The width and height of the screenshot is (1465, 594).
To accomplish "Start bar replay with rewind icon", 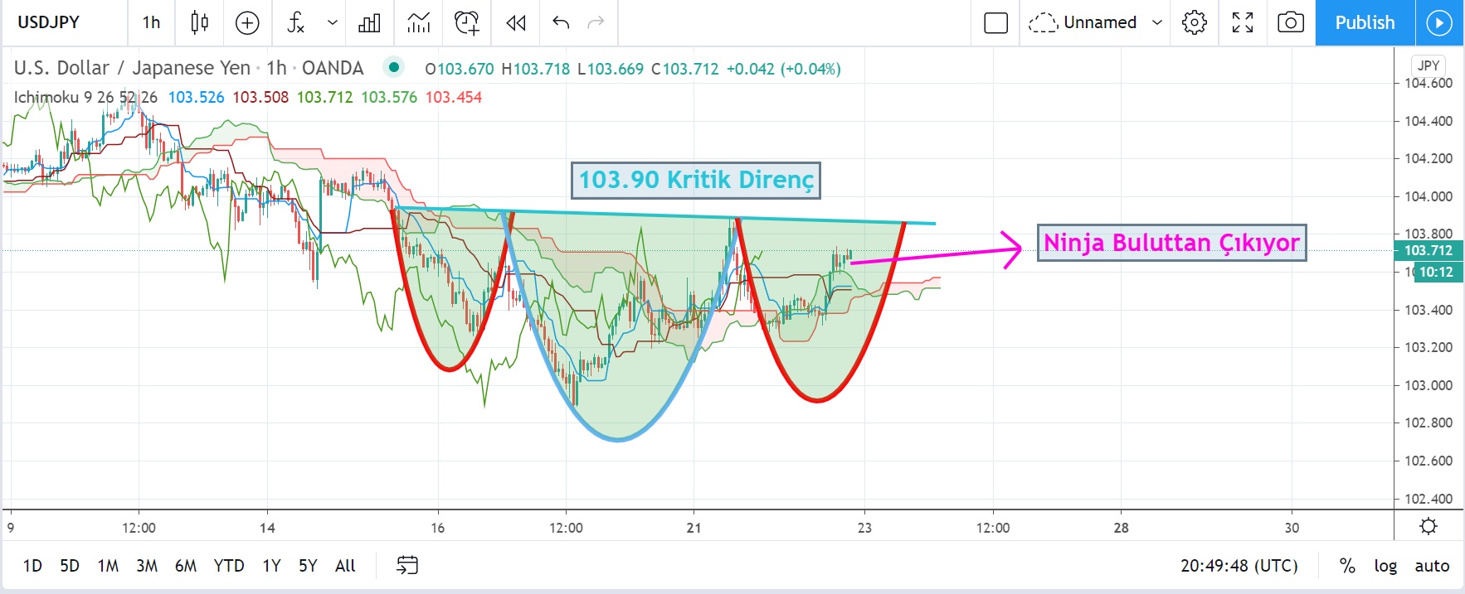I will tap(516, 22).
